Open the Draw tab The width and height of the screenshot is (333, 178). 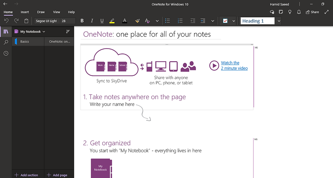click(x=41, y=12)
